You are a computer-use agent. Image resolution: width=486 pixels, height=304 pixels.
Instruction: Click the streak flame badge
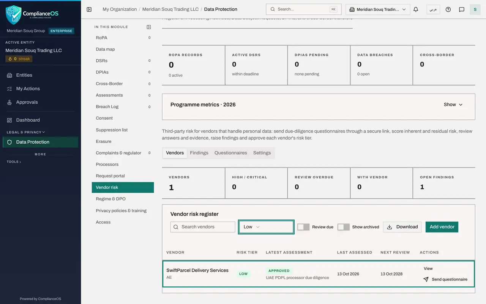click(19, 59)
